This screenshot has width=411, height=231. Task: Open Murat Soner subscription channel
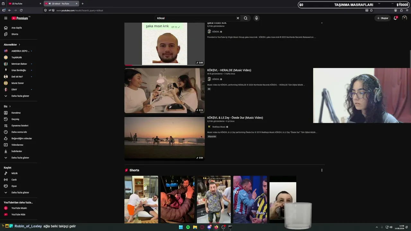[19, 83]
